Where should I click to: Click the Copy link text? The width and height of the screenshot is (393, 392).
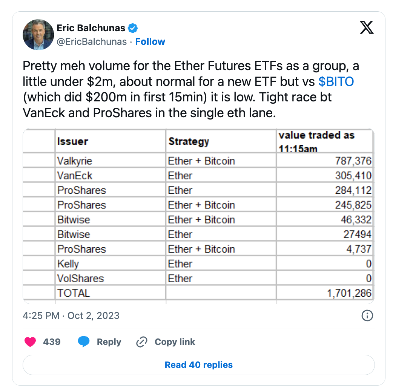[175, 342]
